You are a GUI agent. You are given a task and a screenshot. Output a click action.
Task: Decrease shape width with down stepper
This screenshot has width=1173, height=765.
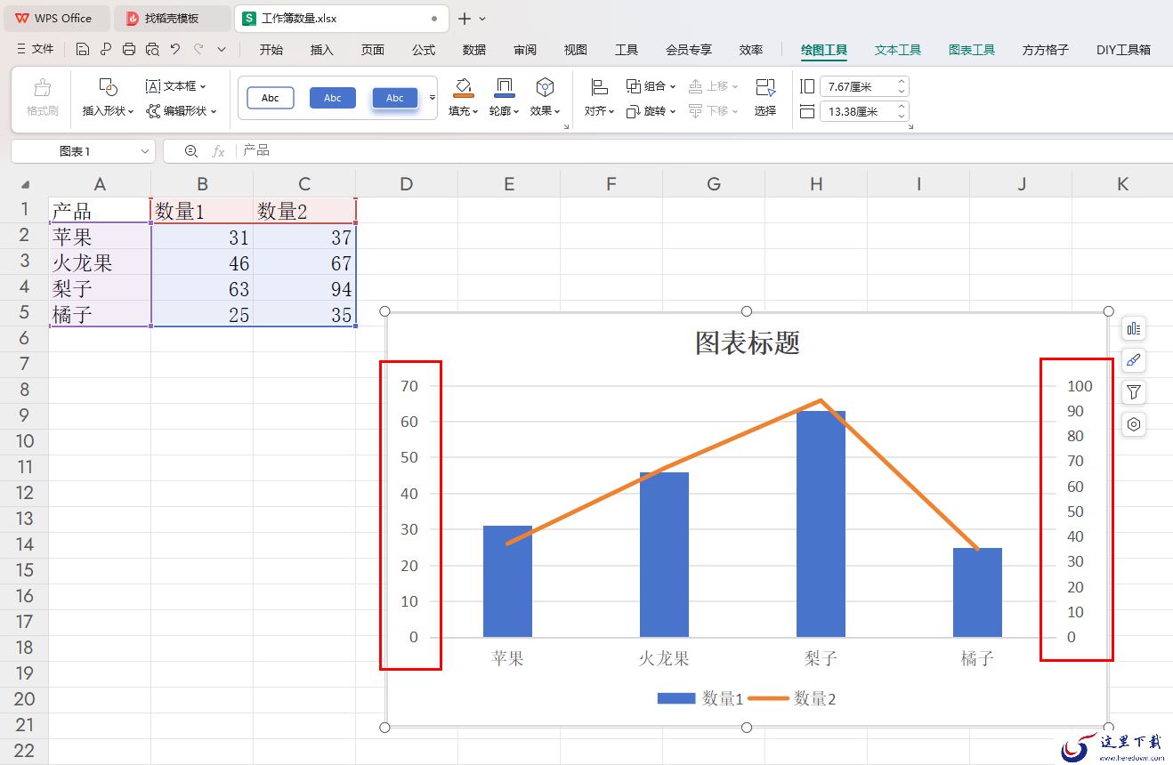tap(901, 117)
